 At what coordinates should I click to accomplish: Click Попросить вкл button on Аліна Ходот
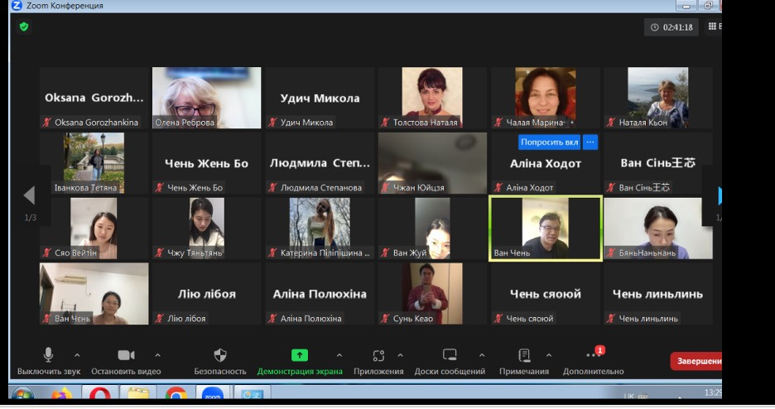(x=549, y=142)
